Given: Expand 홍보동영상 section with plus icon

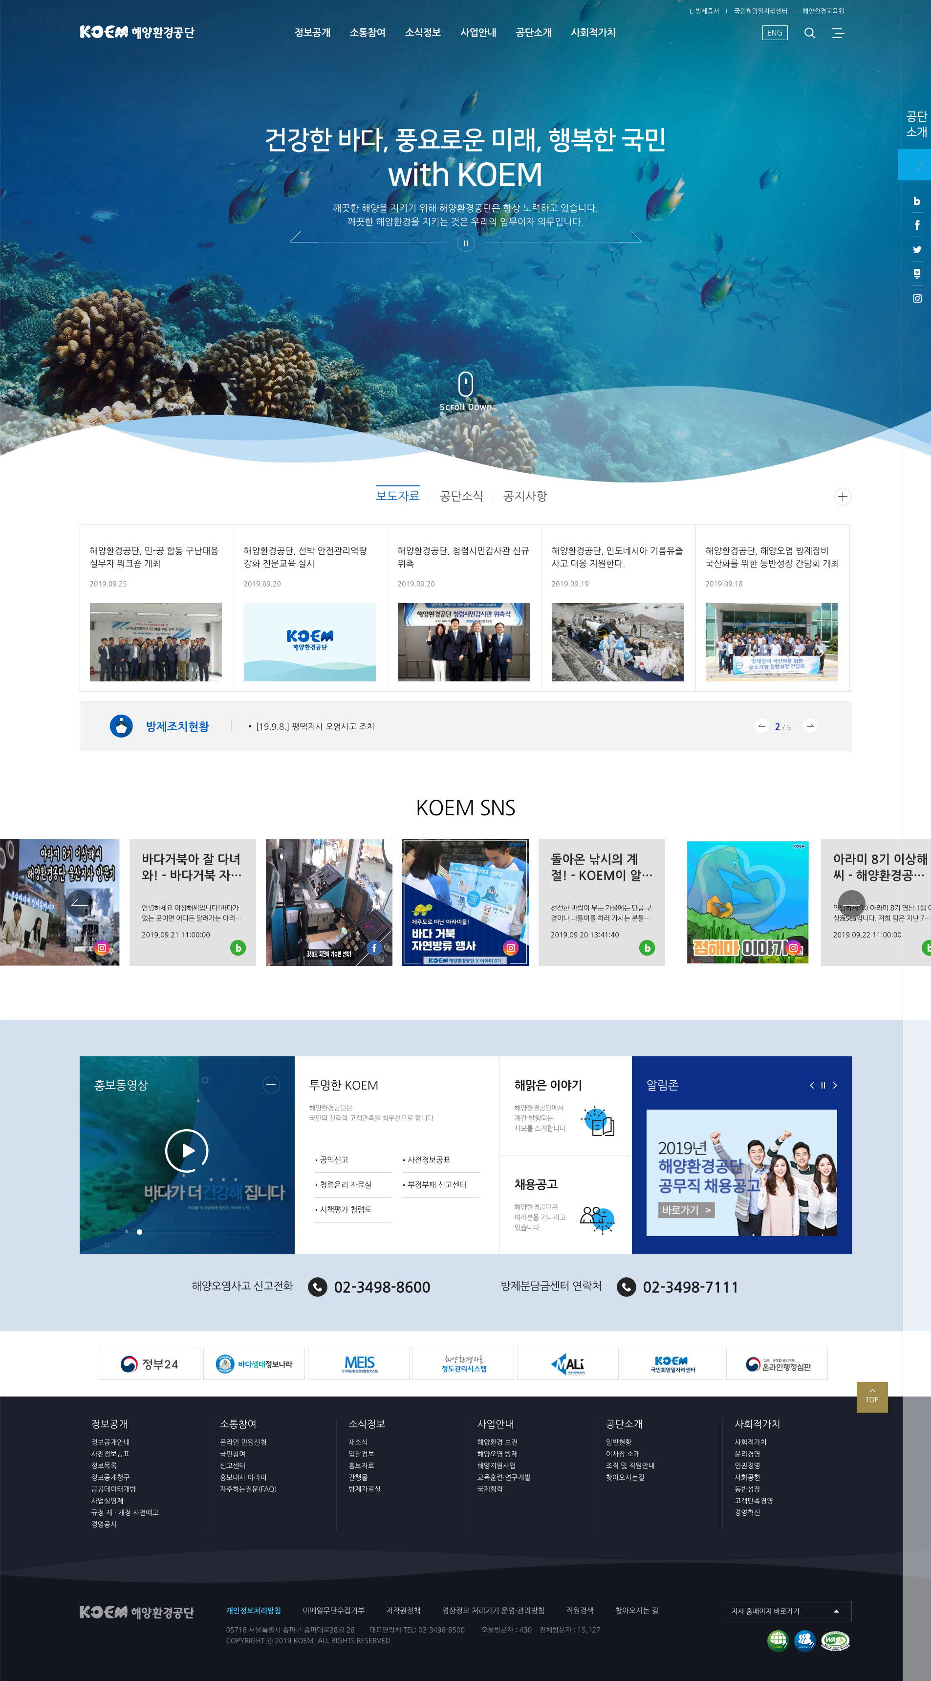Looking at the screenshot, I should pyautogui.click(x=271, y=1085).
